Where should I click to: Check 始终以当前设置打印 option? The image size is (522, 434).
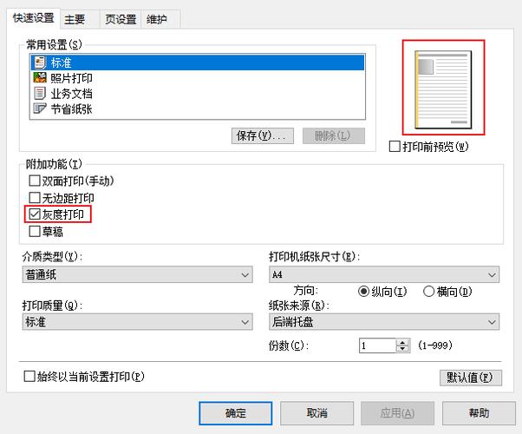(x=29, y=377)
